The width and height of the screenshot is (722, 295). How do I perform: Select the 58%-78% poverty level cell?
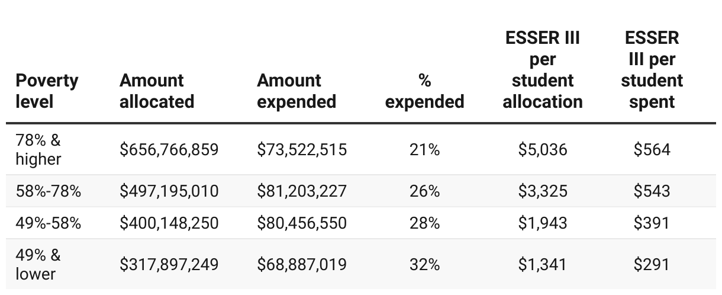49,191
